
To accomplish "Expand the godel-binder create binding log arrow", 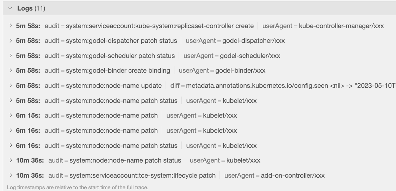I will tap(11, 71).
